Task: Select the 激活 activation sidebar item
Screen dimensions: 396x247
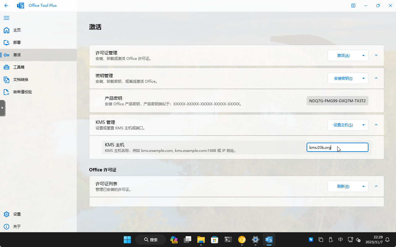Action: point(17,55)
